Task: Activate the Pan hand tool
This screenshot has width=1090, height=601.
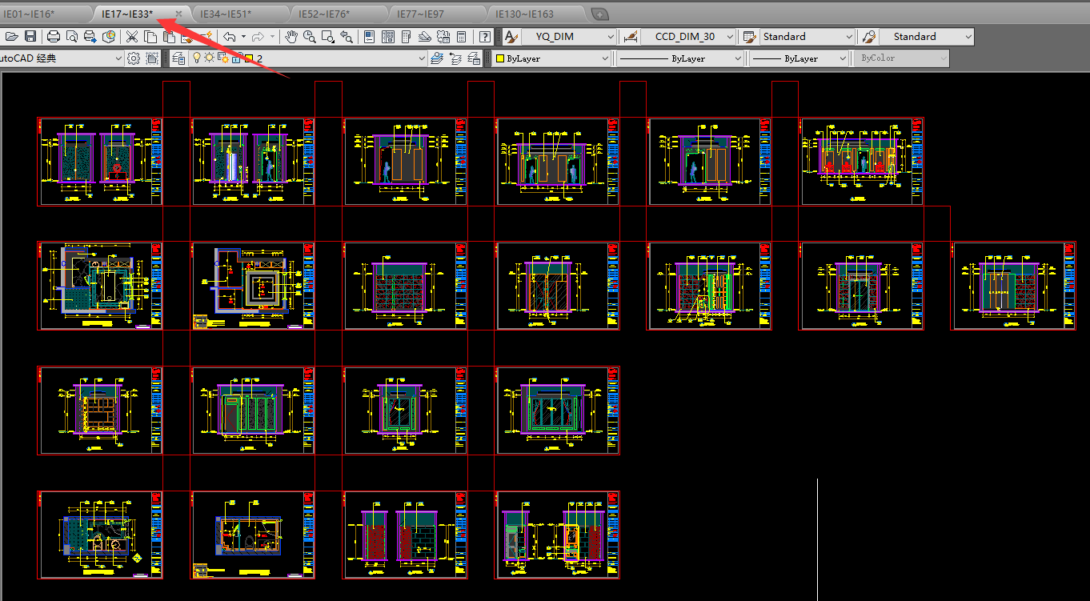Action: point(291,37)
